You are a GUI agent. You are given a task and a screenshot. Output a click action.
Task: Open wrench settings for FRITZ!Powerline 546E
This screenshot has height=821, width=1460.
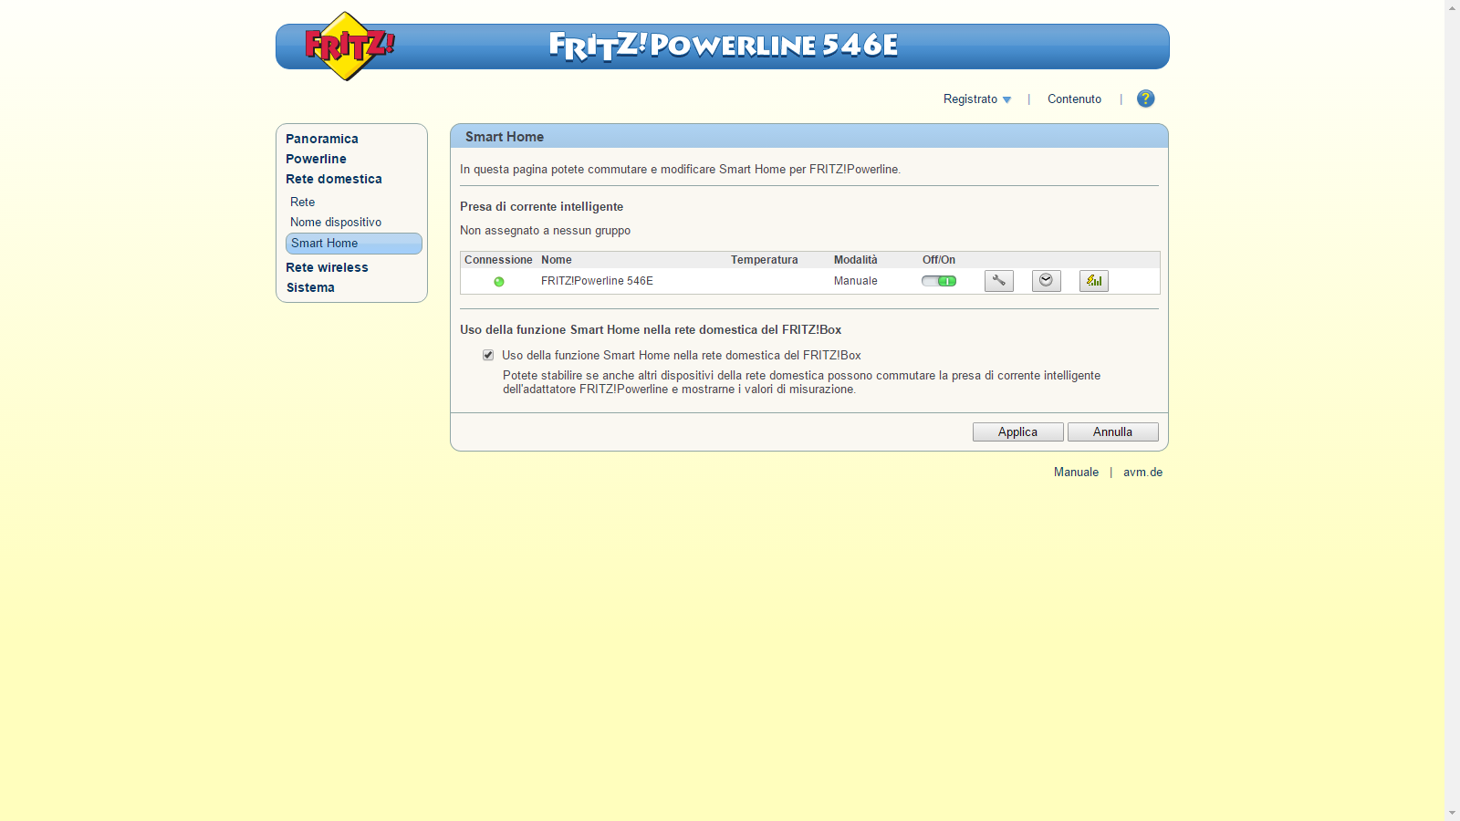998,281
